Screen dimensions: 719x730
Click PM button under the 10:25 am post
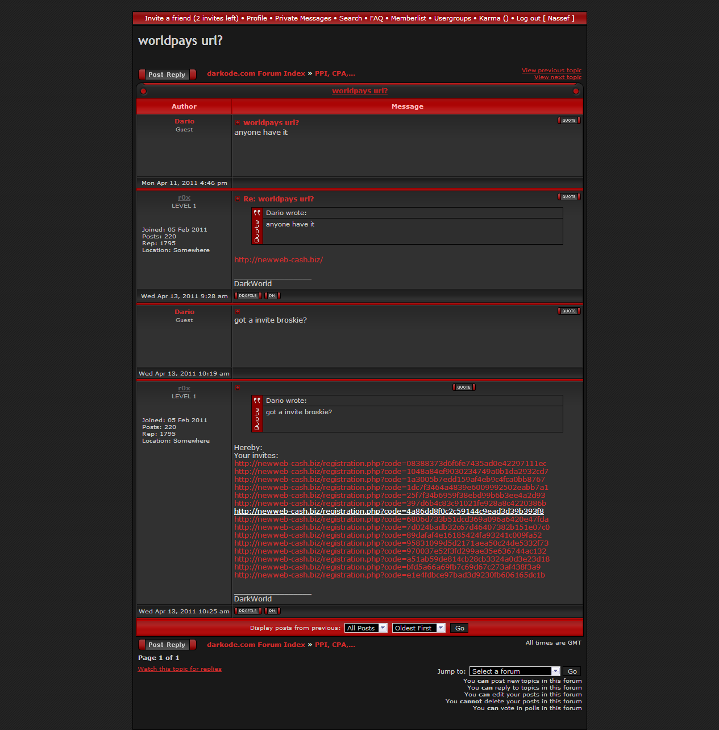coord(272,611)
